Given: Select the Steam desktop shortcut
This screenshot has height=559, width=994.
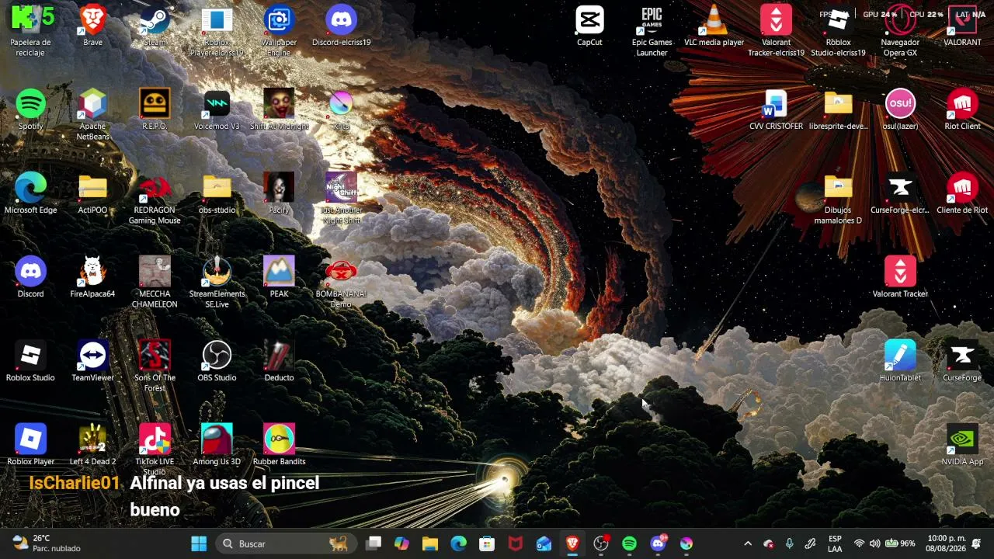Looking at the screenshot, I should pos(155,26).
